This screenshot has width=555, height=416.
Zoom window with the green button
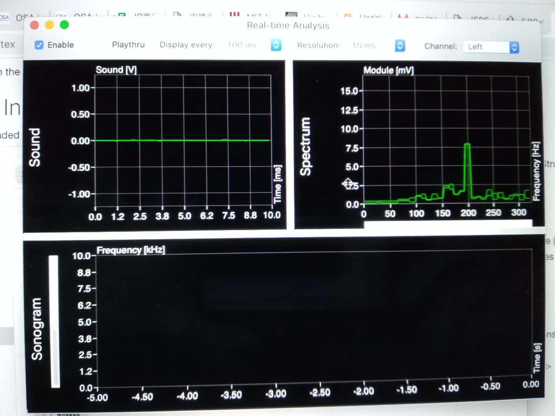click(x=64, y=25)
